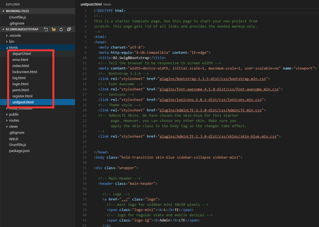Image resolution: width=319 pixels, height=227 pixels.
Task: Follow the "../" href link on line 37
Action: pos(125,199)
